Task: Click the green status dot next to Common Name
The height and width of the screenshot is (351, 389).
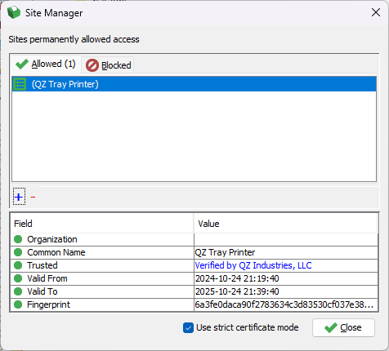Action: pos(18,252)
